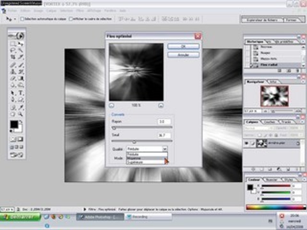Click the Seuil value input field
This screenshot has height=230, width=307.
(164, 135)
